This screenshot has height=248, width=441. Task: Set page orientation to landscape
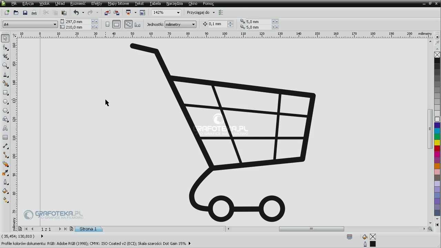coord(116,24)
